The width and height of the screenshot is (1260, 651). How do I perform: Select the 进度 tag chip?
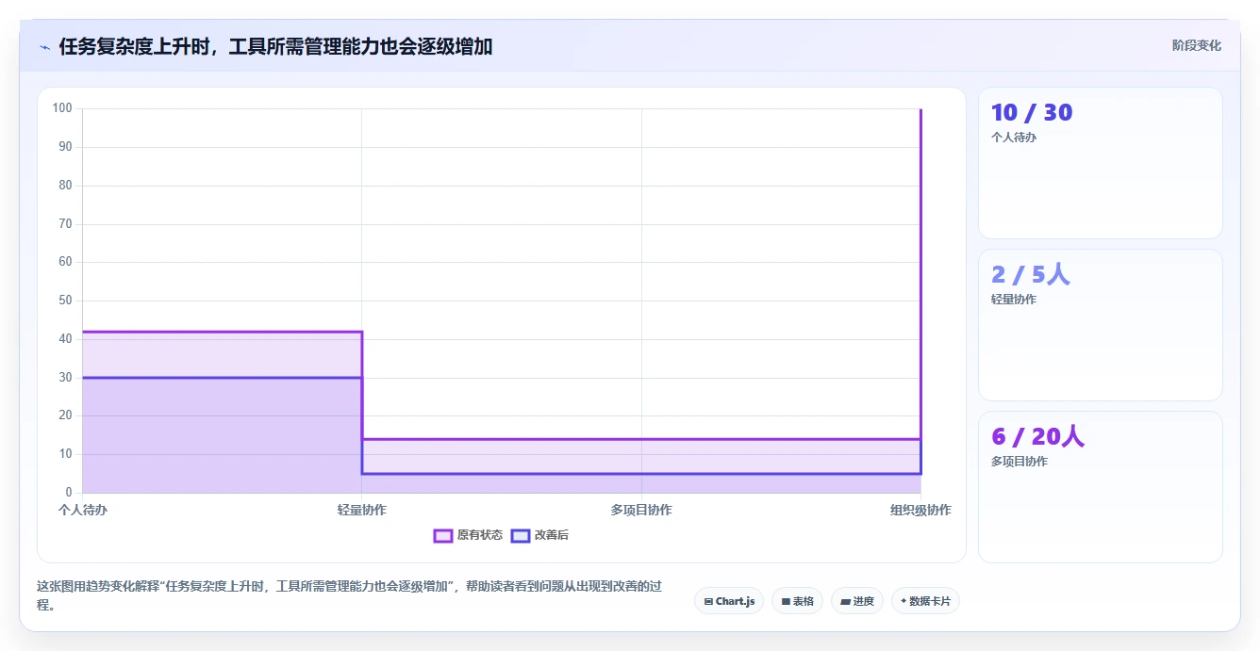[x=856, y=601]
